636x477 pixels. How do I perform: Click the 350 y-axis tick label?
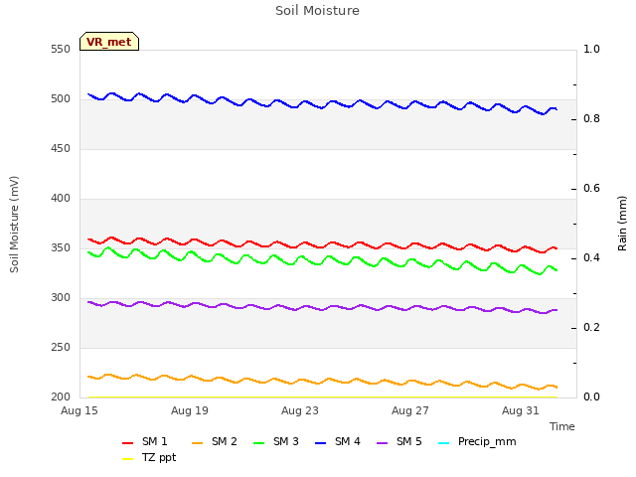(61, 248)
